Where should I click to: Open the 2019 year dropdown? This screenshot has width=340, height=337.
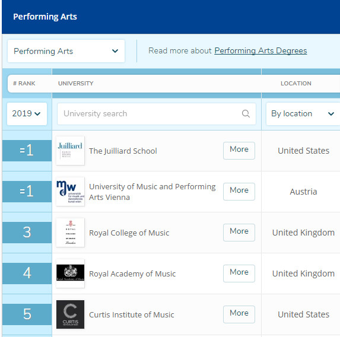pyautogui.click(x=27, y=114)
